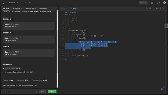Click line 1 class Solution
Image resolution: width=168 pixels, height=95 pixels.
click(71, 12)
